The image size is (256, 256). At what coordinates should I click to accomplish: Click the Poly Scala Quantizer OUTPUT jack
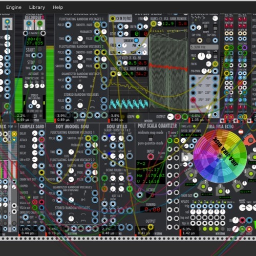(x=151, y=227)
